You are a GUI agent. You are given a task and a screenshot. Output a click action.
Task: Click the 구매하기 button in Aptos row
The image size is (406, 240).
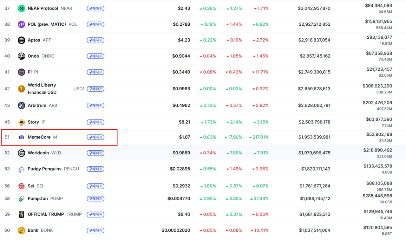tap(95, 40)
